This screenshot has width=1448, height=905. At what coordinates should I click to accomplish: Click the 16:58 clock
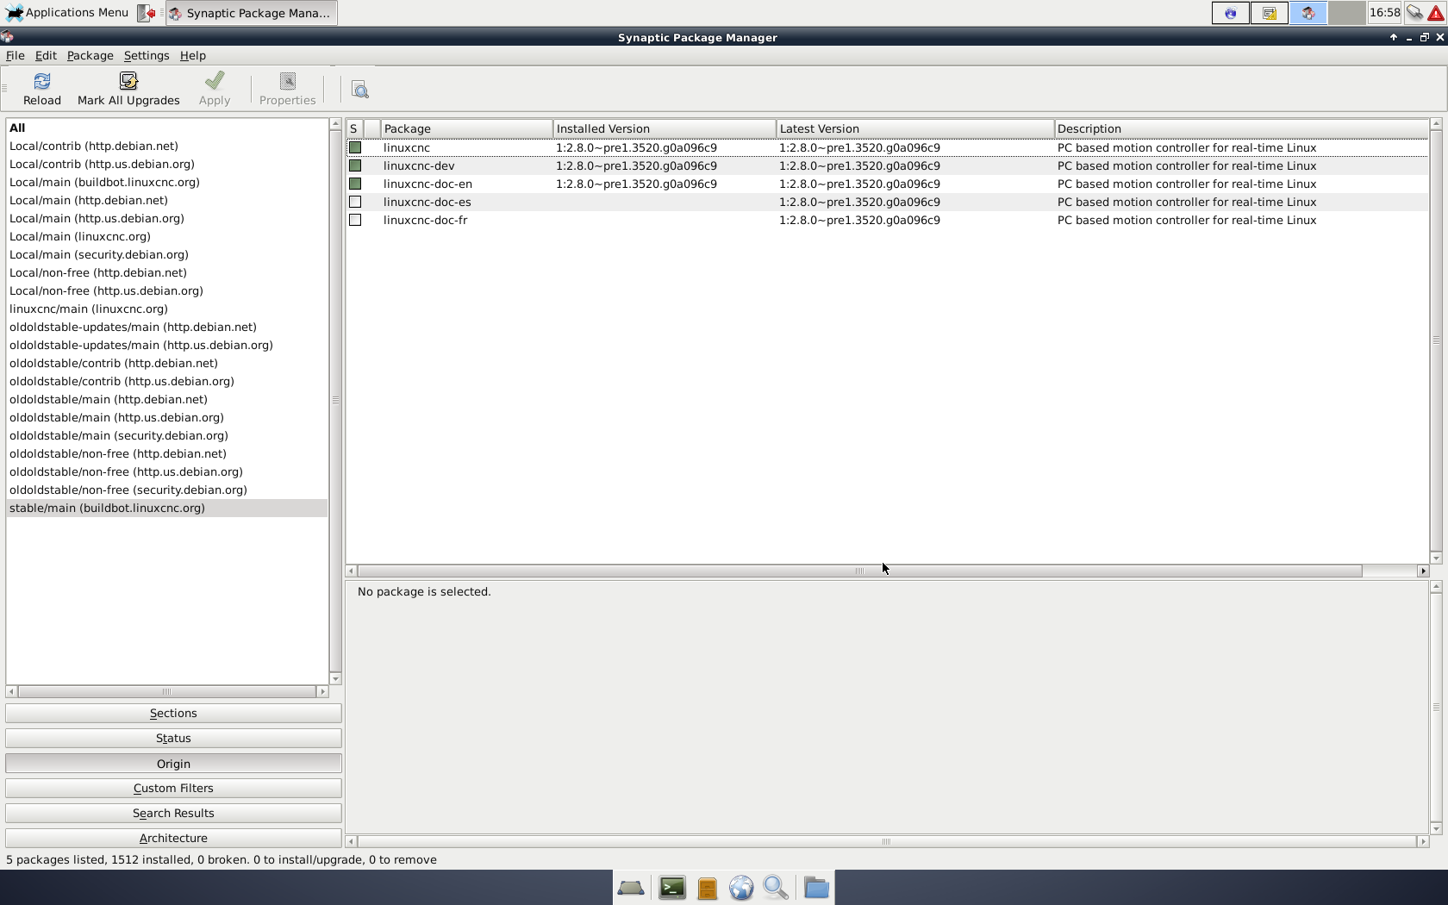point(1384,13)
